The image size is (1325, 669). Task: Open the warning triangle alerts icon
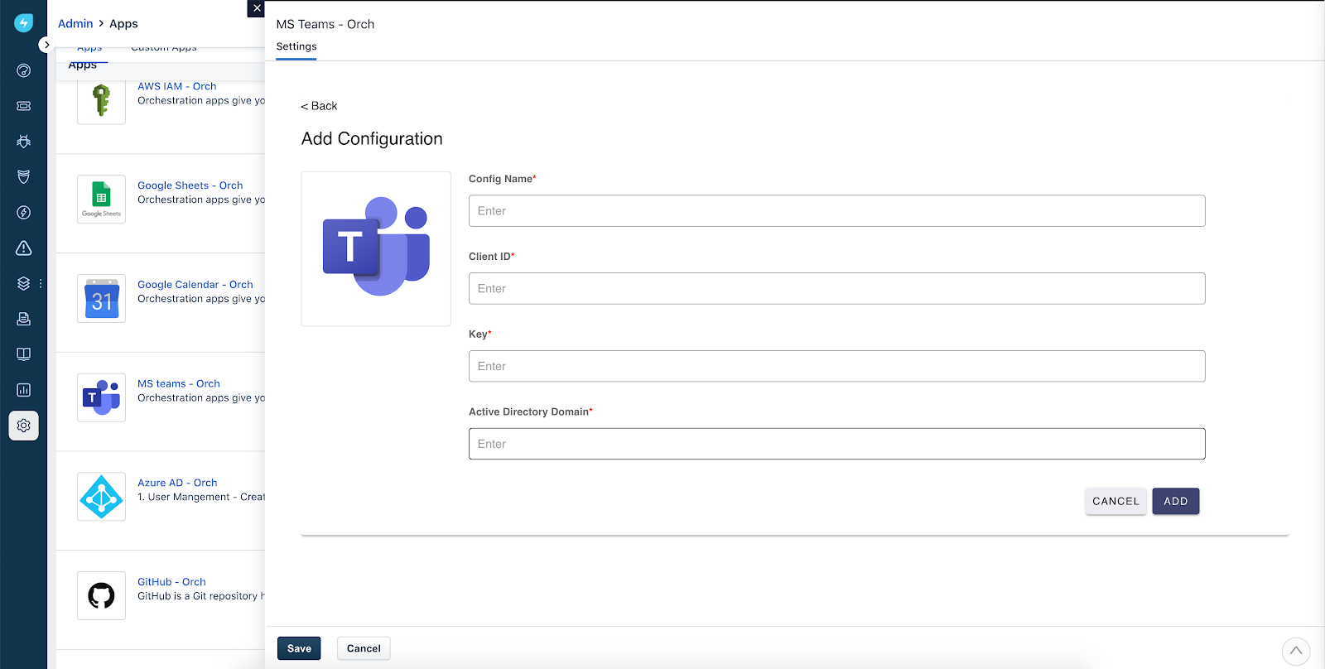point(23,248)
